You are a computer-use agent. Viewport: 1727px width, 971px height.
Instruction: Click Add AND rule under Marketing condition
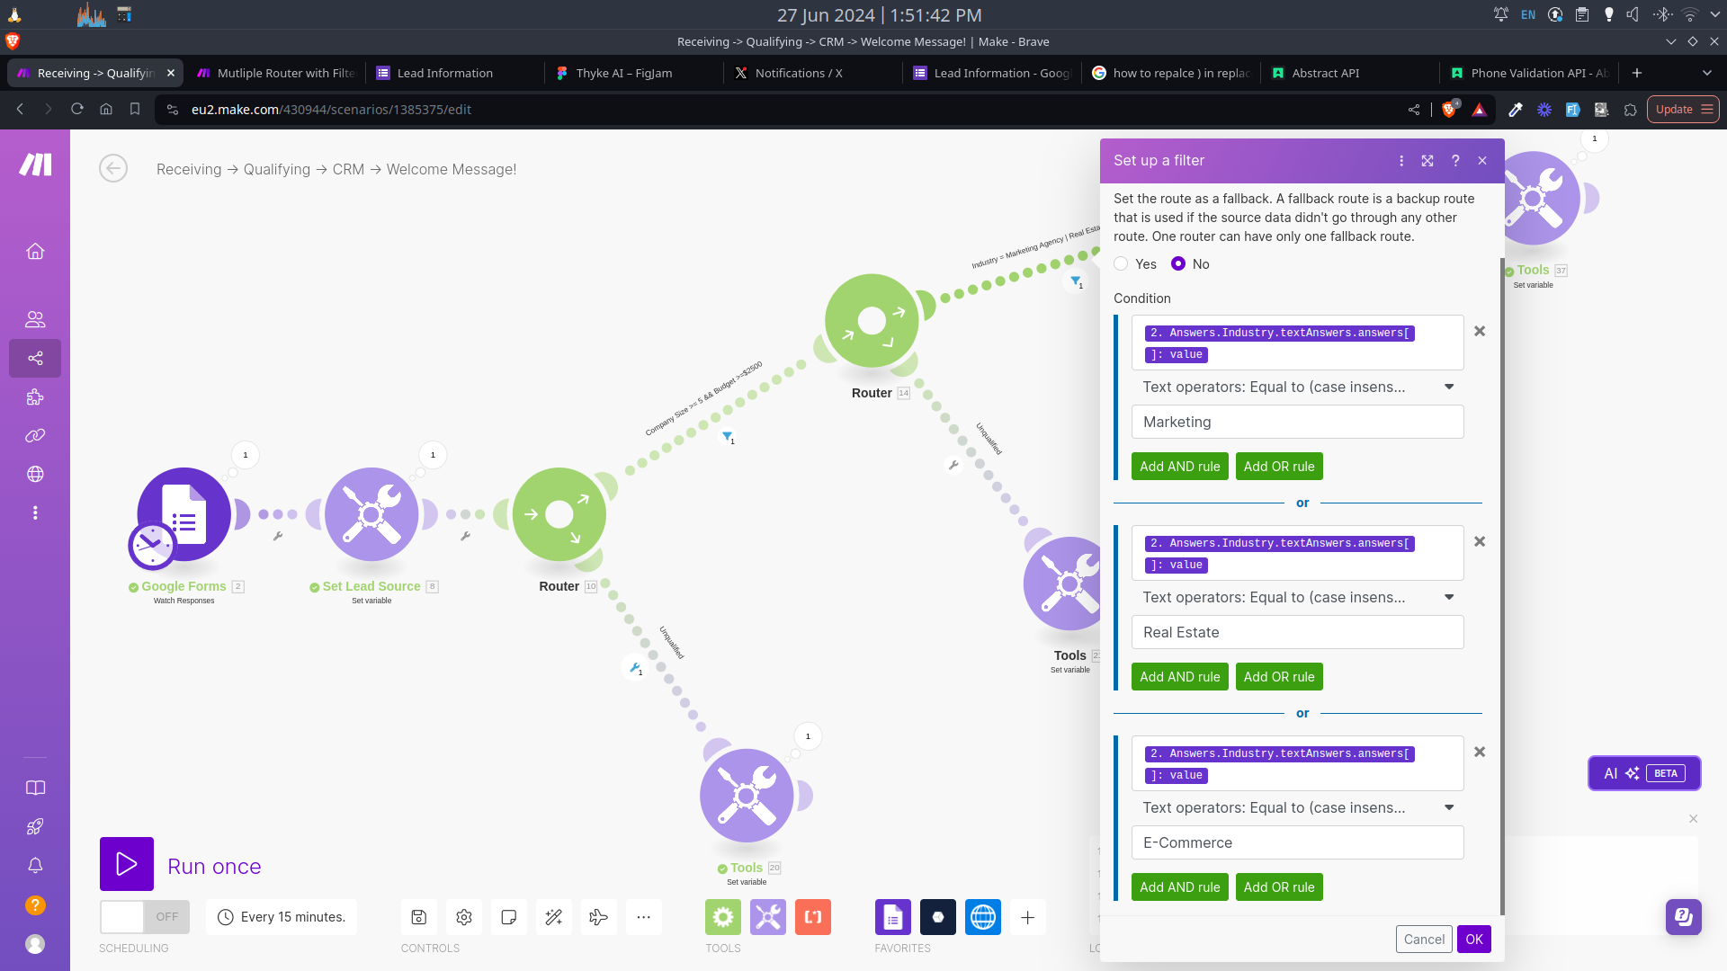click(x=1179, y=466)
